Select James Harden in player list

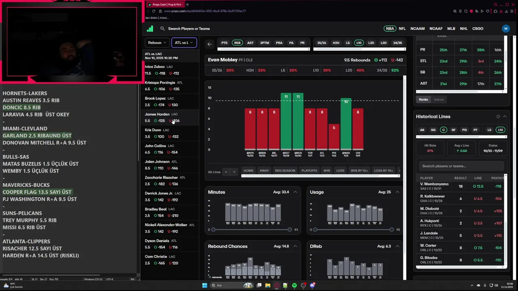pos(170,118)
